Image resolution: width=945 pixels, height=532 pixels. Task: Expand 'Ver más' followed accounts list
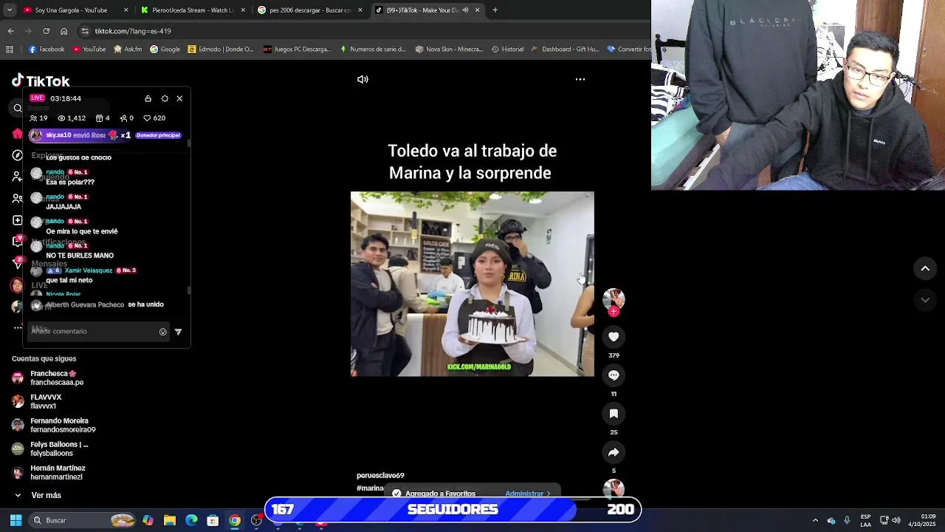(38, 495)
